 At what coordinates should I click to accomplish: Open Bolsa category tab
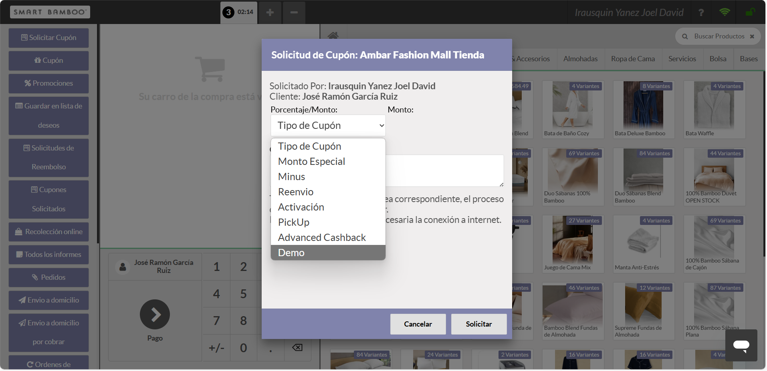[718, 59]
